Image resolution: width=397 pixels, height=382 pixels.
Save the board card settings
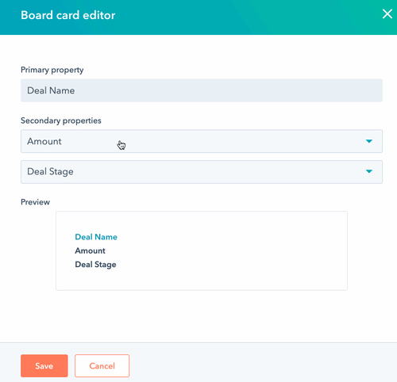pos(44,365)
